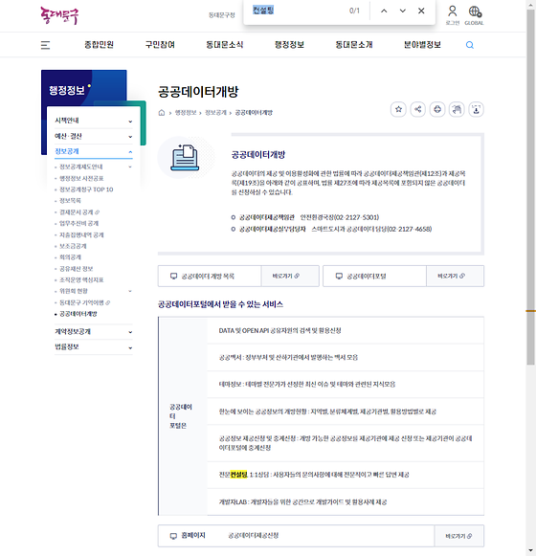Viewport: 536px width, 556px height.
Task: Click the breadcrumb home icon
Action: pyautogui.click(x=162, y=113)
